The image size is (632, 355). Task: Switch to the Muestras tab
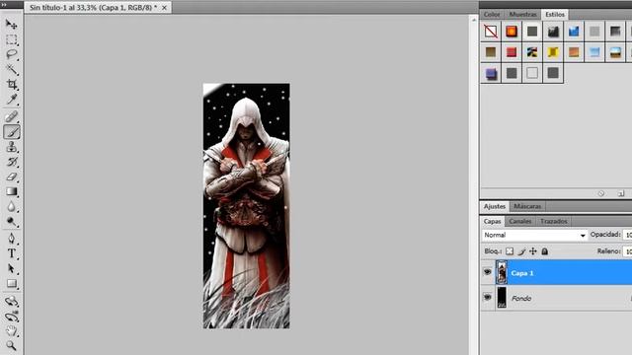click(522, 15)
